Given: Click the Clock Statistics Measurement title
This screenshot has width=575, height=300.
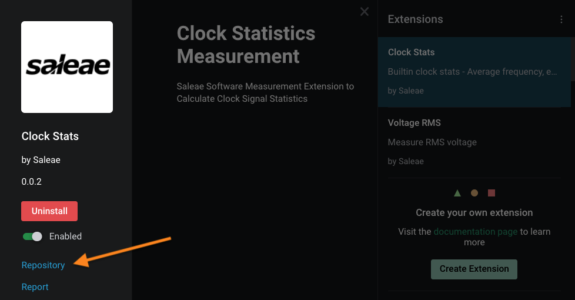Looking at the screenshot, I should point(246,45).
